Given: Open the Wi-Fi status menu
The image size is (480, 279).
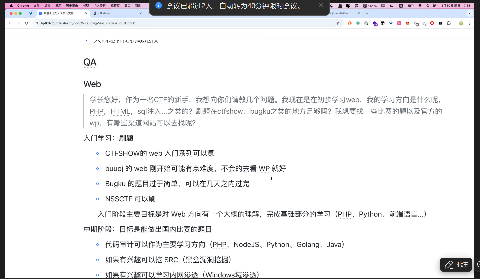Looking at the screenshot, I should click(x=420, y=6).
